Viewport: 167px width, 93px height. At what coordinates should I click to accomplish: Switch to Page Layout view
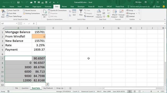click(135, 91)
